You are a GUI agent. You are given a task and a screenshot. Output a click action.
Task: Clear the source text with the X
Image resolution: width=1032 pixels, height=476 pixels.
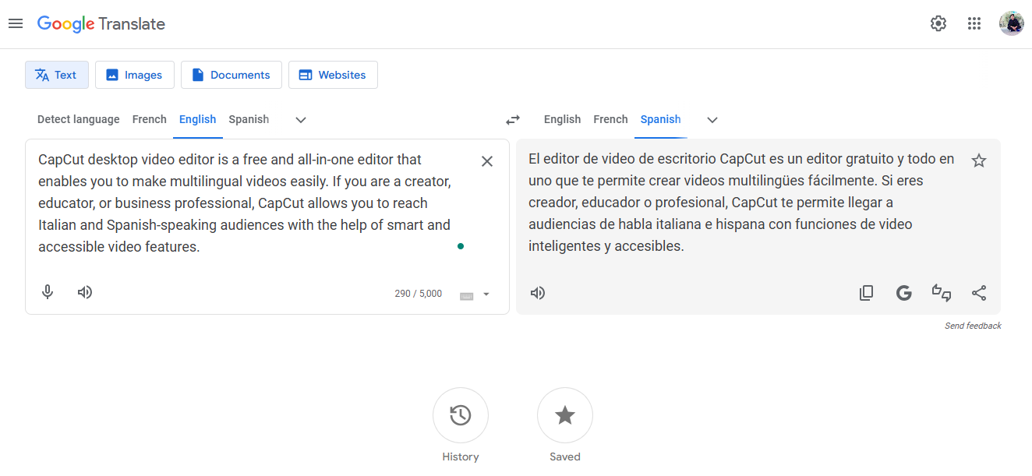point(486,161)
